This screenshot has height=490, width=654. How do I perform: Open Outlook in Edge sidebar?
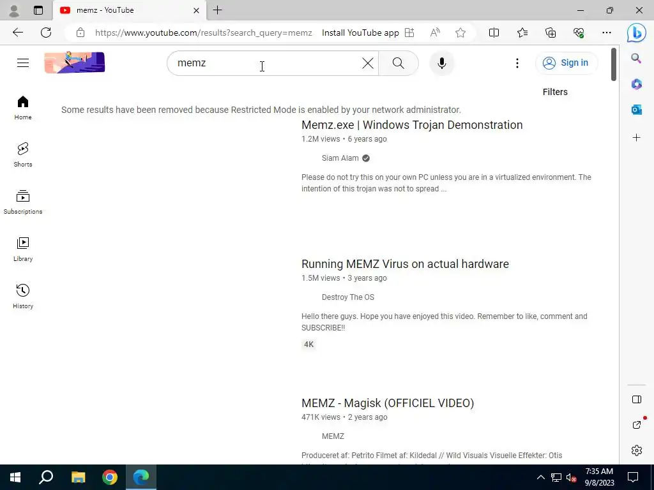(x=636, y=110)
